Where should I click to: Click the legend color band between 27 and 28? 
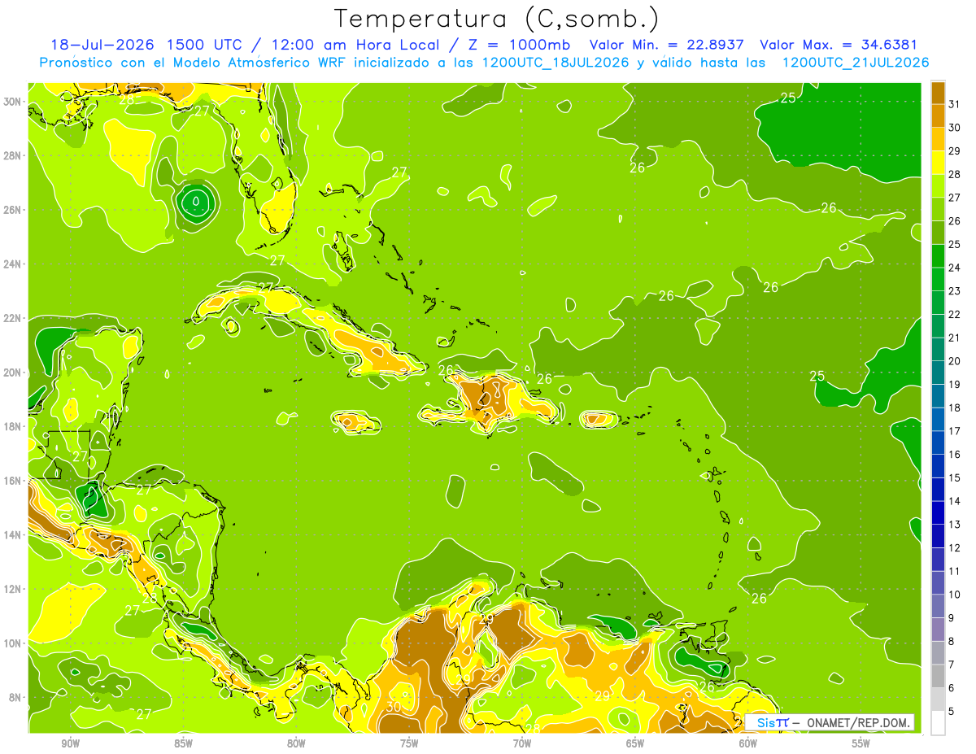pyautogui.click(x=938, y=185)
